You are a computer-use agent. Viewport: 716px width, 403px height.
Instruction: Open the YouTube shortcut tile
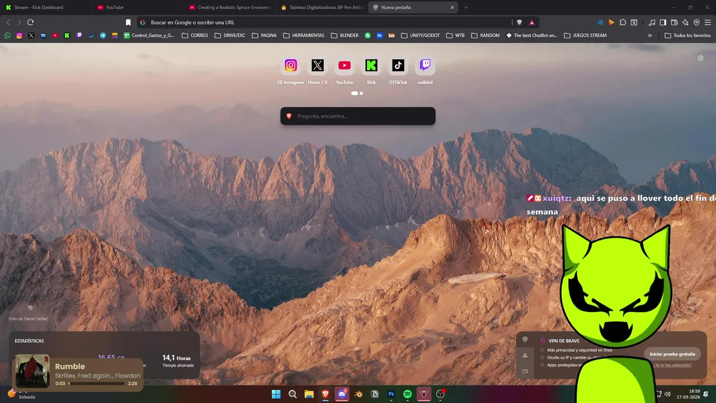345,65
